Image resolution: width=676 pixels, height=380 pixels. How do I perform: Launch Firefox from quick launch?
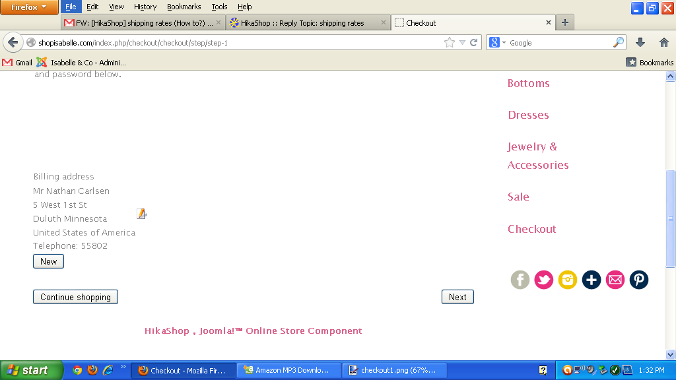(x=92, y=370)
